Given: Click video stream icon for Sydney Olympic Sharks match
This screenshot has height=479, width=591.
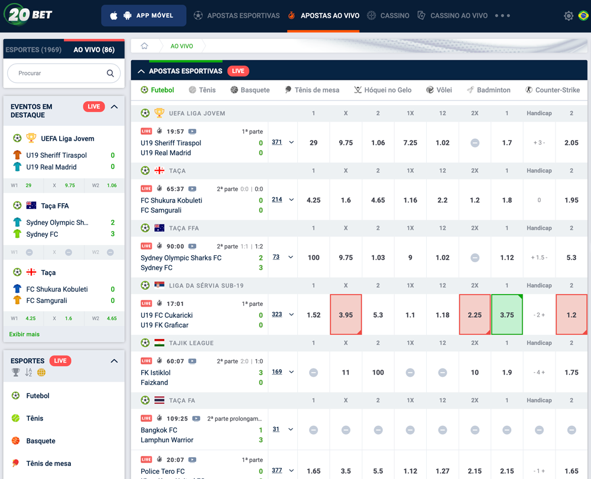Looking at the screenshot, I should click(192, 246).
